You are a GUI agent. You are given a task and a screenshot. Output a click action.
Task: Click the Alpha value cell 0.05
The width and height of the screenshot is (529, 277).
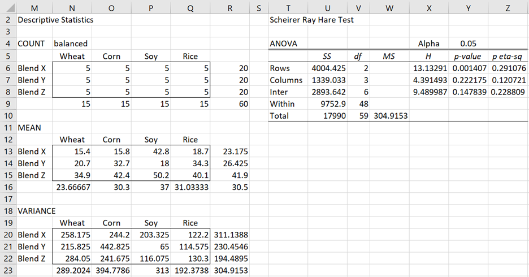point(469,44)
